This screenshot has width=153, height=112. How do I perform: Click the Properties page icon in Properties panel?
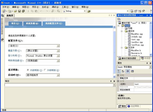(128, 71)
